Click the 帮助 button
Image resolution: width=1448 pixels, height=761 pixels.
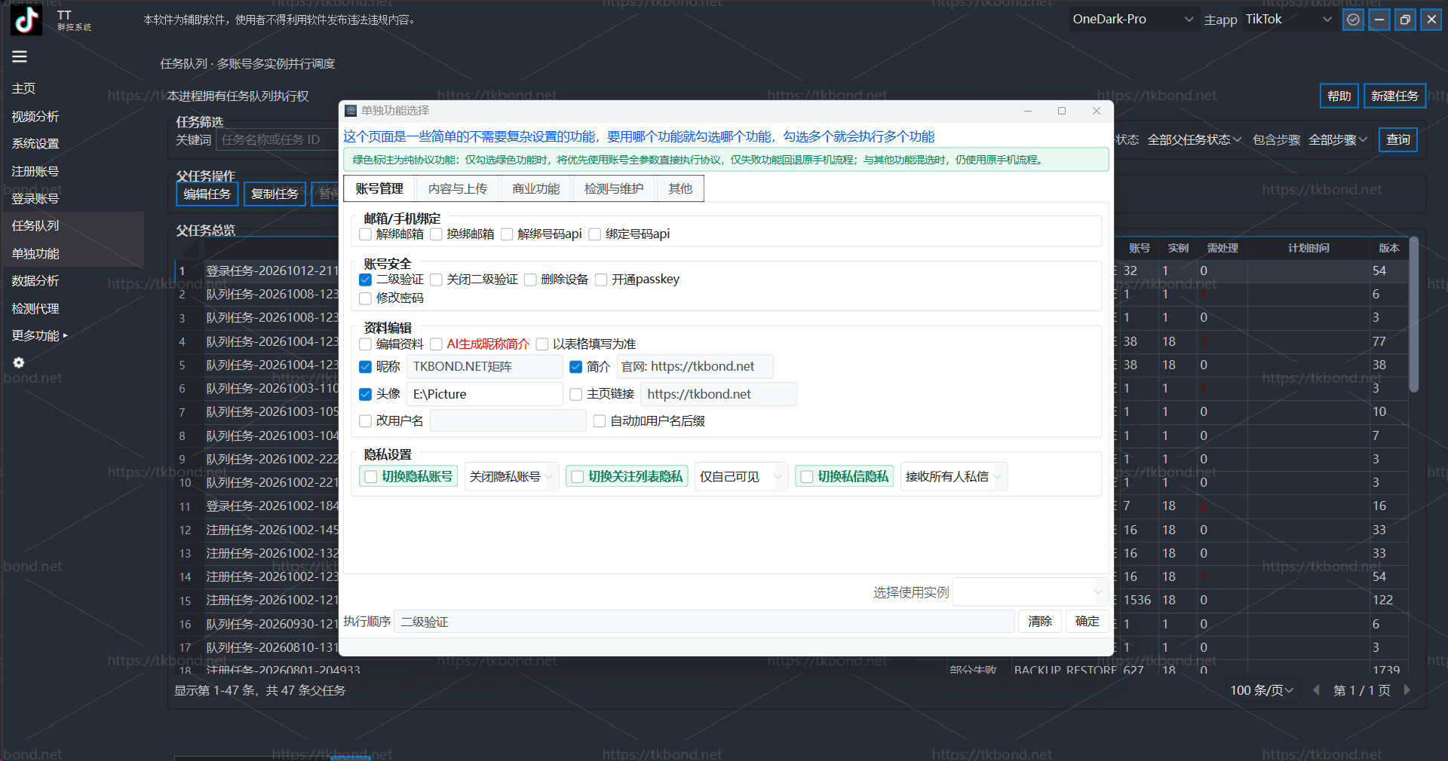tap(1339, 96)
